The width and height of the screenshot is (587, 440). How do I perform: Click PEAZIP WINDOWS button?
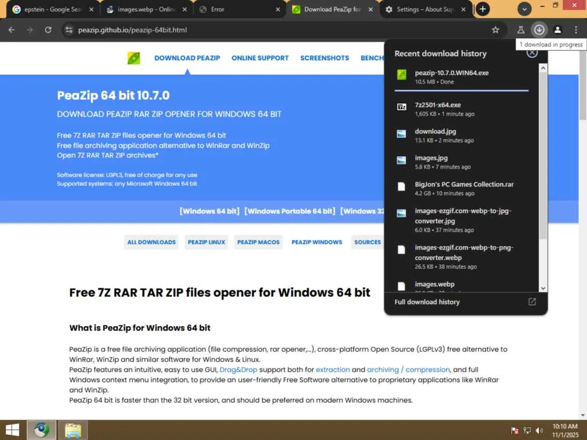pos(317,242)
